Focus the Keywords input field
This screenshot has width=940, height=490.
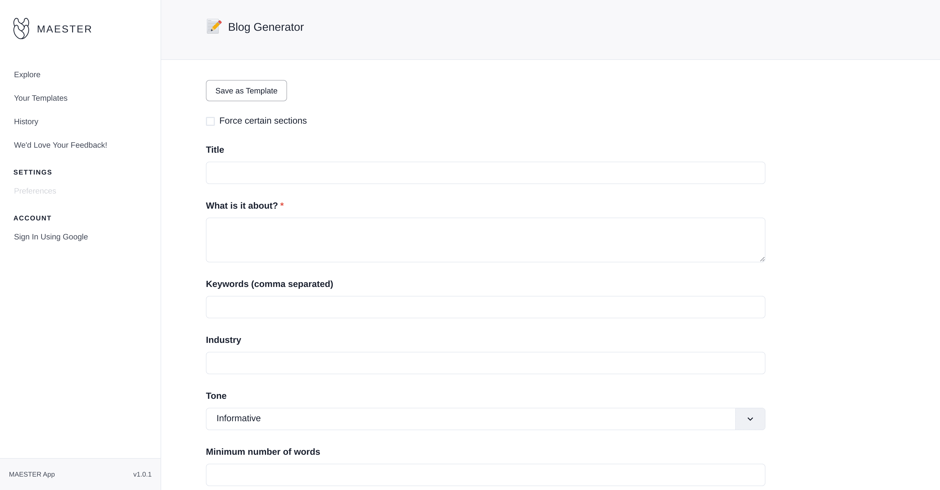485,307
